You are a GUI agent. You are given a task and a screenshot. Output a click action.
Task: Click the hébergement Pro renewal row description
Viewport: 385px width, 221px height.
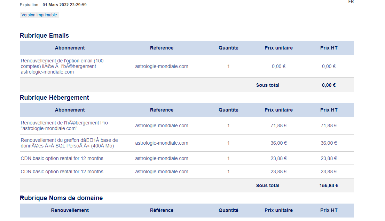point(64,125)
